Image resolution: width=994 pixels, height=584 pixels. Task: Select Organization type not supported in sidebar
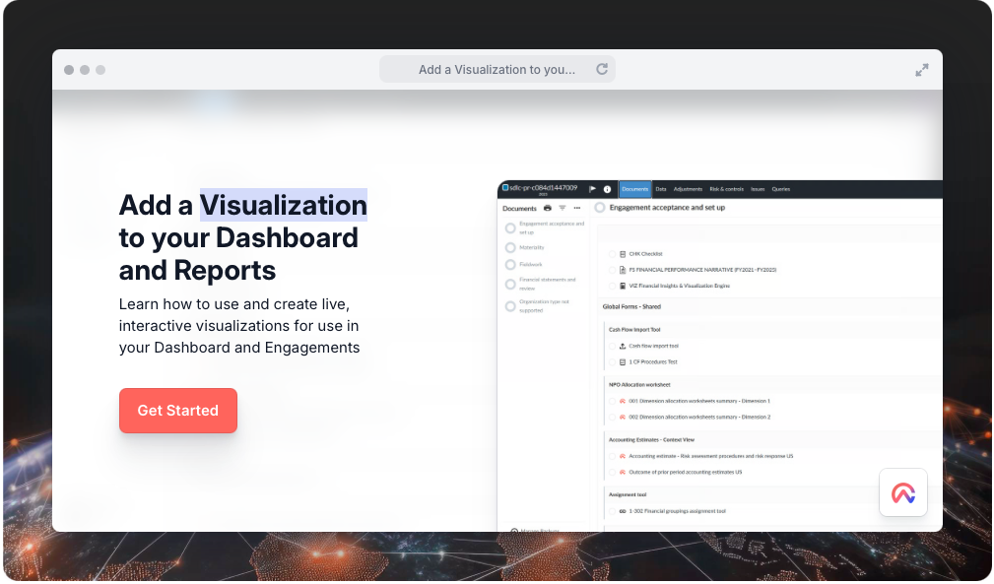(x=545, y=306)
